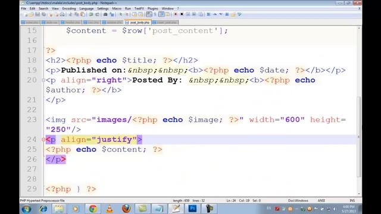
Task: Click the Windows Start button
Action: coord(26,209)
